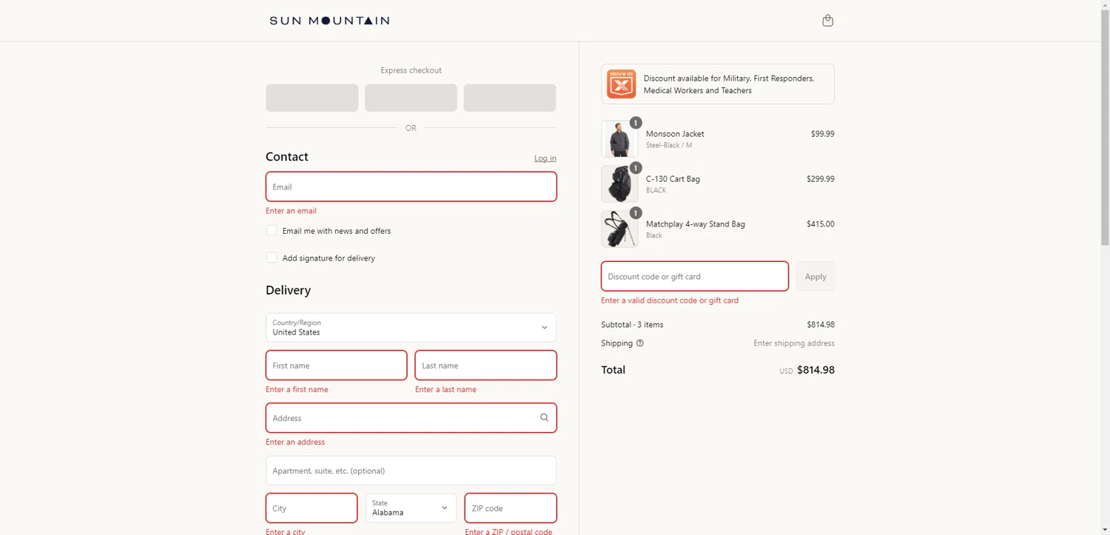1110x535 pixels.
Task: Click the Delivery section heading
Action: pos(288,291)
